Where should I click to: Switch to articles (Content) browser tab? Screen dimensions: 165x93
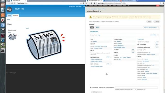click(x=94, y=1)
